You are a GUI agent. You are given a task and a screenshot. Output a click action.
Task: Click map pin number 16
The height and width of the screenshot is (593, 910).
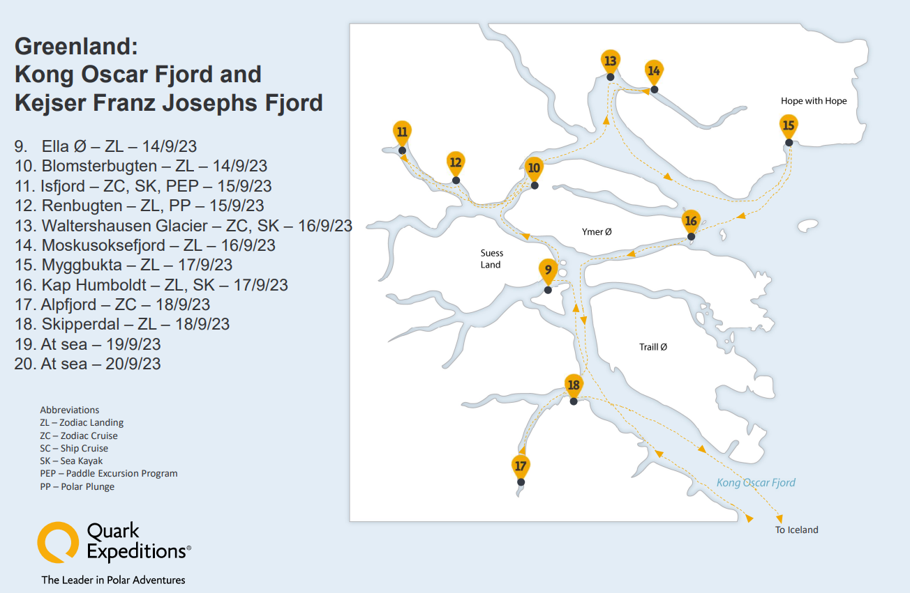(691, 222)
